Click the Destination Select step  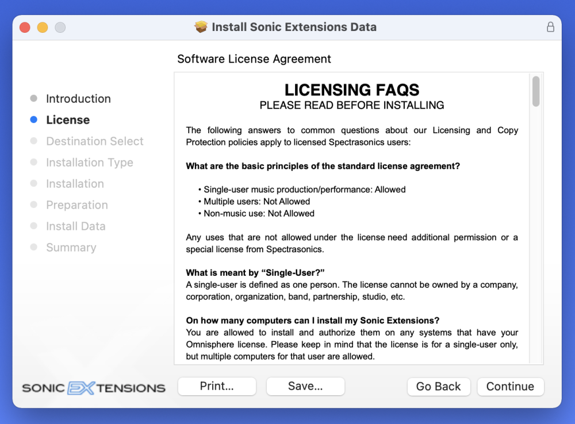pos(95,141)
